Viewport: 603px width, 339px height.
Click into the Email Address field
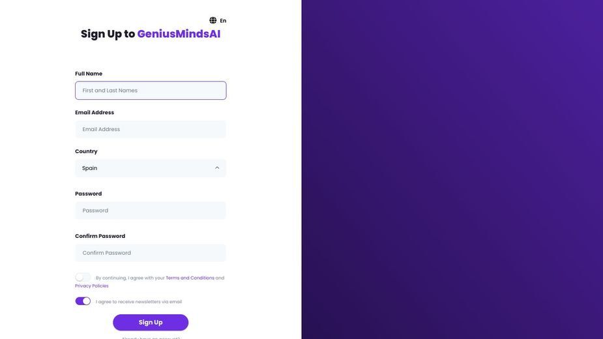click(151, 129)
